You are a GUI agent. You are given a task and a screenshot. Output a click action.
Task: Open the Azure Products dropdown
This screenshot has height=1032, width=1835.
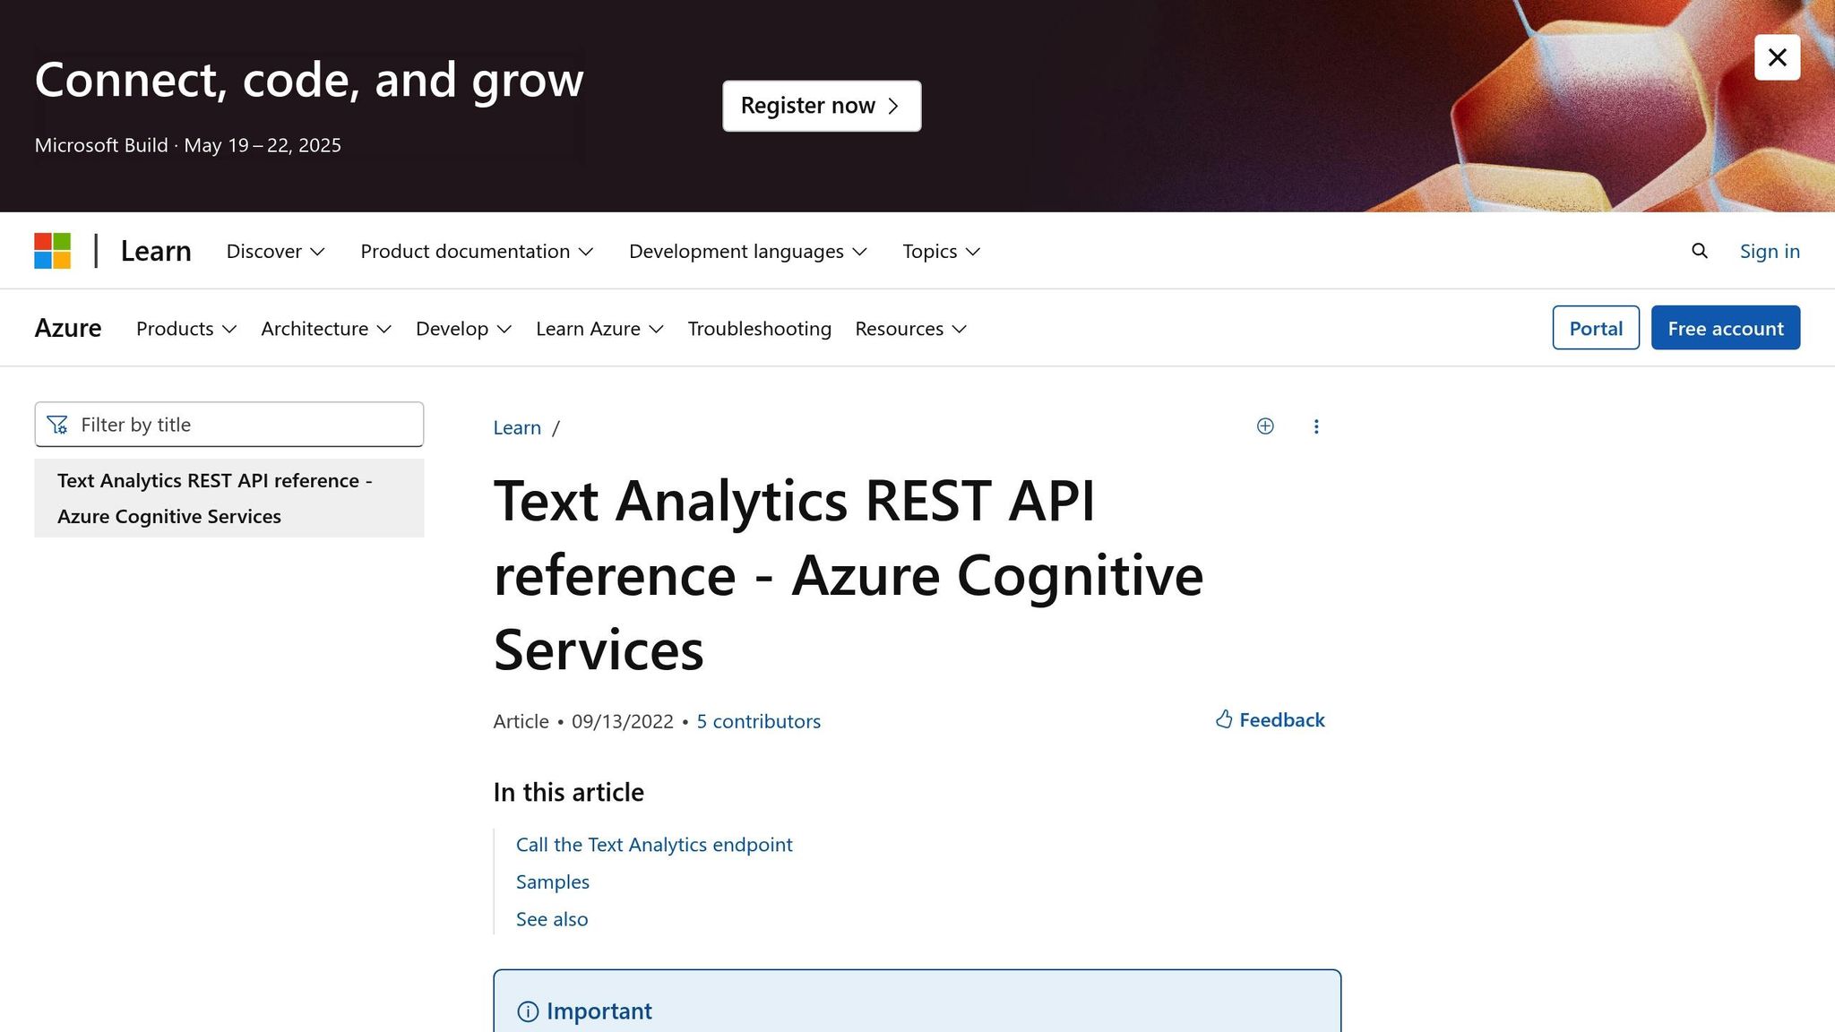click(x=186, y=329)
